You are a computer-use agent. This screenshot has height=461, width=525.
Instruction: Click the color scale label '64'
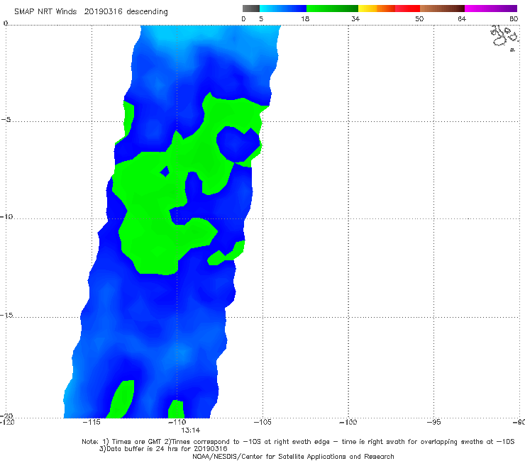click(462, 18)
